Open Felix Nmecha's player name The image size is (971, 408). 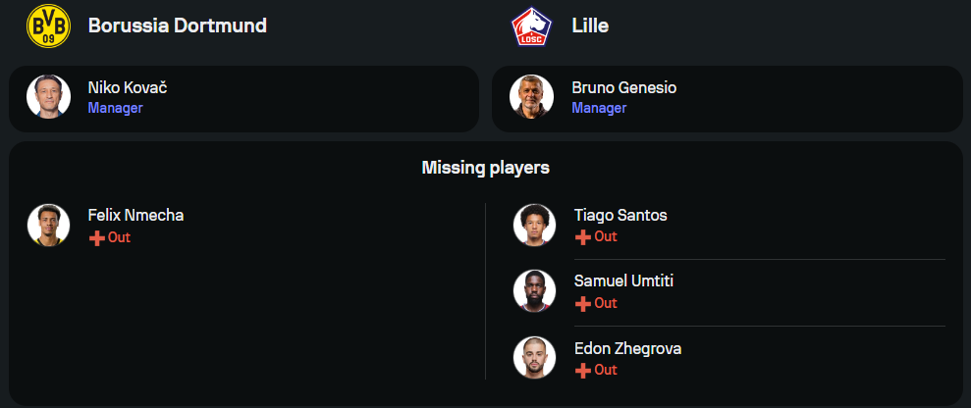point(135,216)
